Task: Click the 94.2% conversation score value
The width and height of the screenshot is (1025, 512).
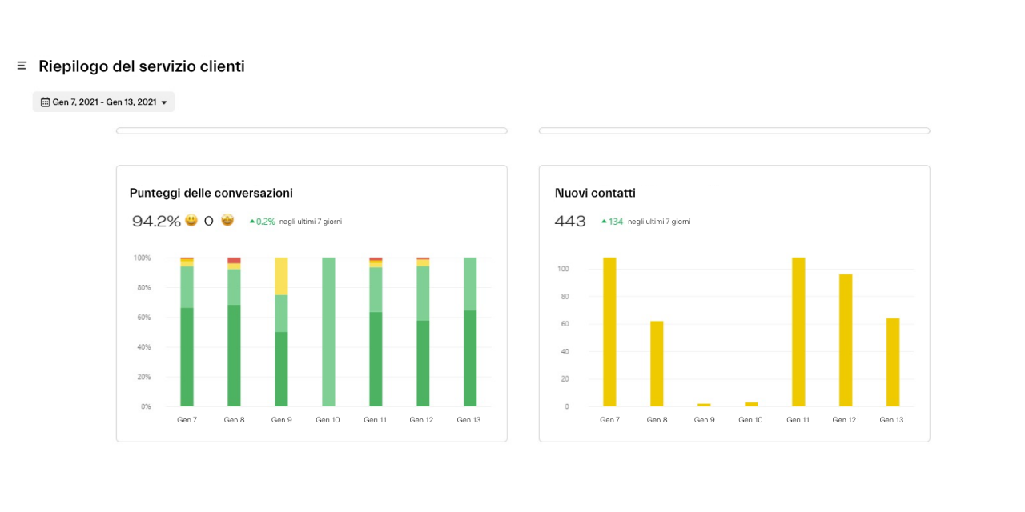Action: pos(156,222)
